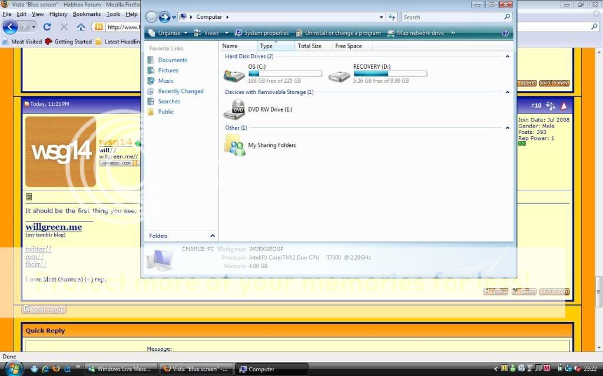Click the Explorer refresh button beside address bar
603x376 pixels.
tap(392, 18)
